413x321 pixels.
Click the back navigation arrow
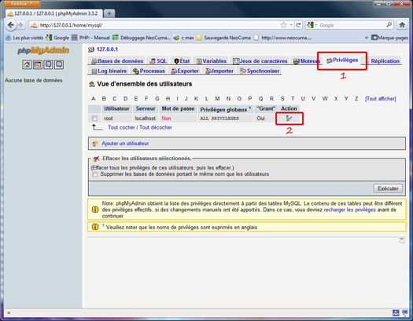pos(11,25)
